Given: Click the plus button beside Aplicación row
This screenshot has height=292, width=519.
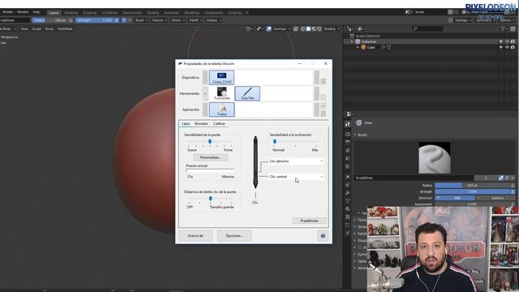Looking at the screenshot, I should coord(323,106).
